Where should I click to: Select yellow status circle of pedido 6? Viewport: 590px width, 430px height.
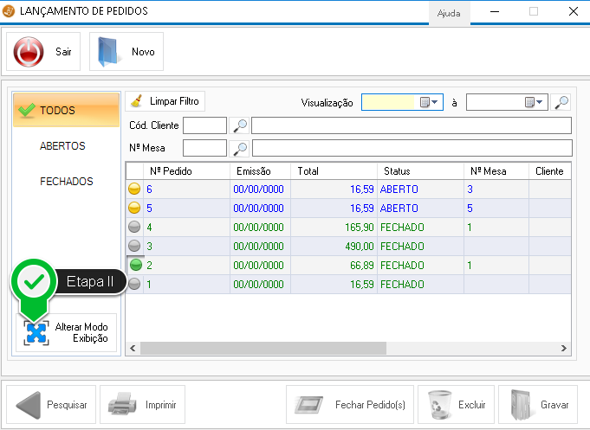pos(134,189)
